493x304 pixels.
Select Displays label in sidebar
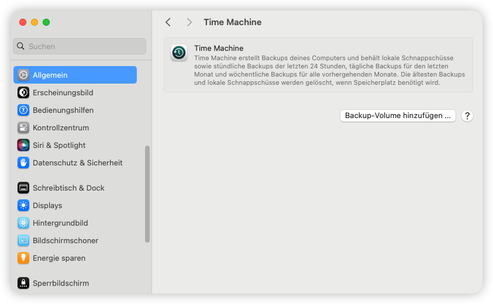[x=47, y=206]
